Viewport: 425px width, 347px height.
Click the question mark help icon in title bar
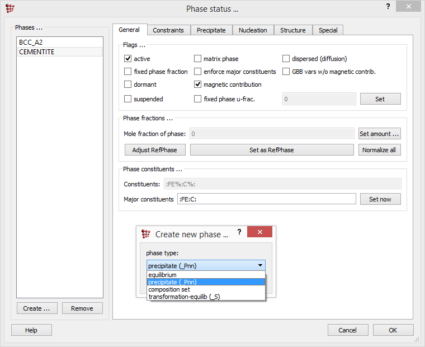point(388,6)
